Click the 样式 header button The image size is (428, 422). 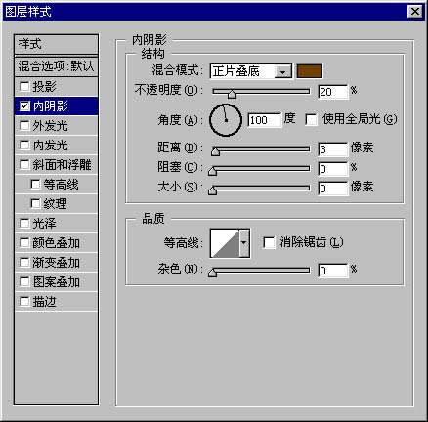56,44
